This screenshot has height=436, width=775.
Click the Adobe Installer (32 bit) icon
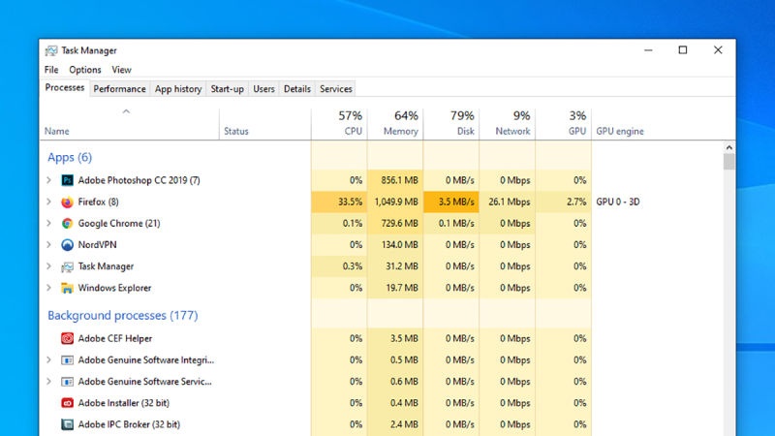tap(67, 402)
